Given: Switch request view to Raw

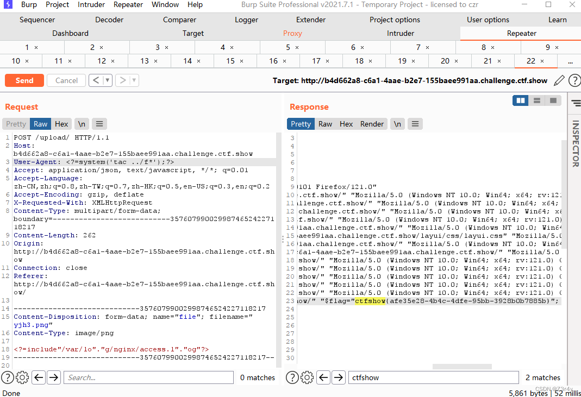Looking at the screenshot, I should tap(40, 124).
